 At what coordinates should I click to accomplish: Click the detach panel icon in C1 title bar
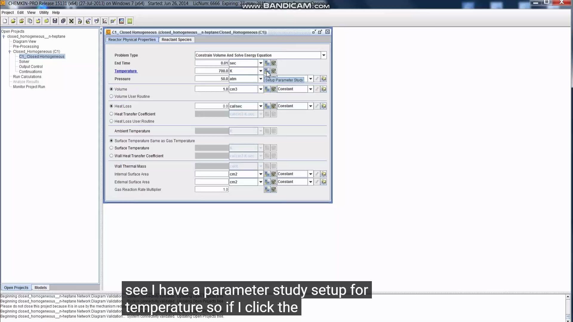tap(320, 32)
